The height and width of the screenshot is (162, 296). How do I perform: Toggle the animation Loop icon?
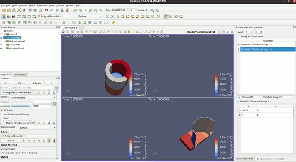click(x=101, y=10)
